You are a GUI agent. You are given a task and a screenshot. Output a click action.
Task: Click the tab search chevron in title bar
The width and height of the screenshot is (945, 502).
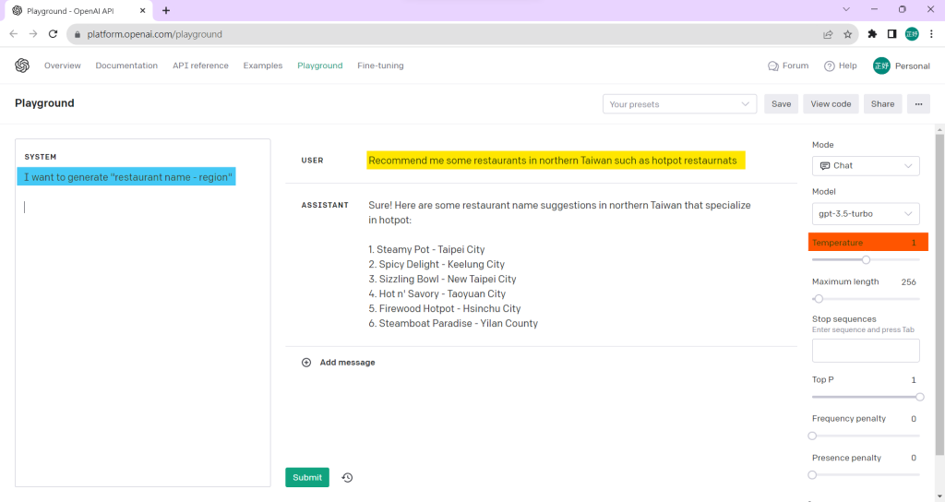(x=846, y=9)
